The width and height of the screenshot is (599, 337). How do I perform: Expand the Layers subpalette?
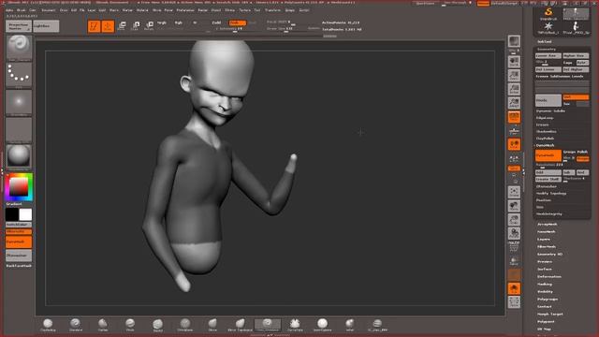pos(544,240)
